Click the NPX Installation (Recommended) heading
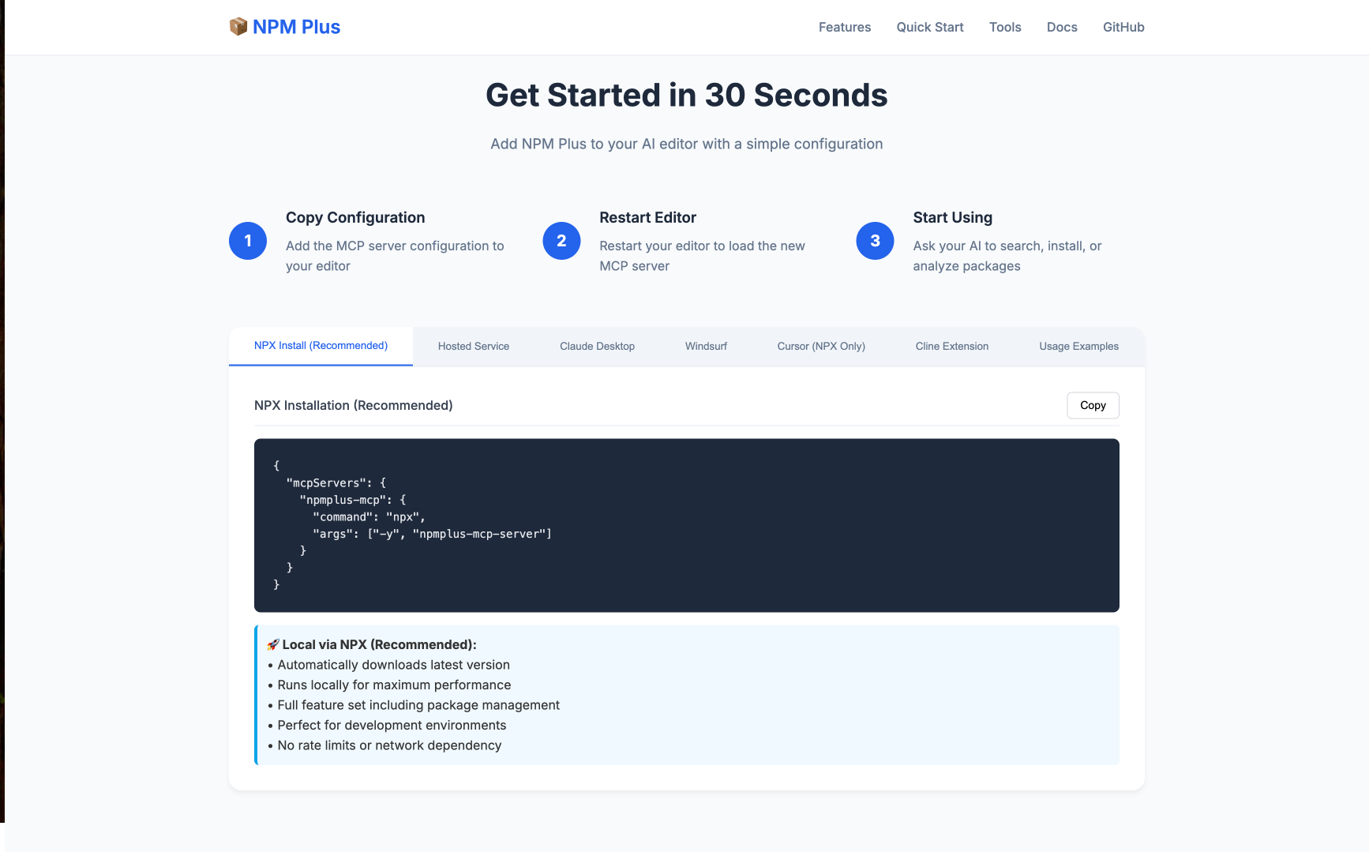 click(x=354, y=405)
